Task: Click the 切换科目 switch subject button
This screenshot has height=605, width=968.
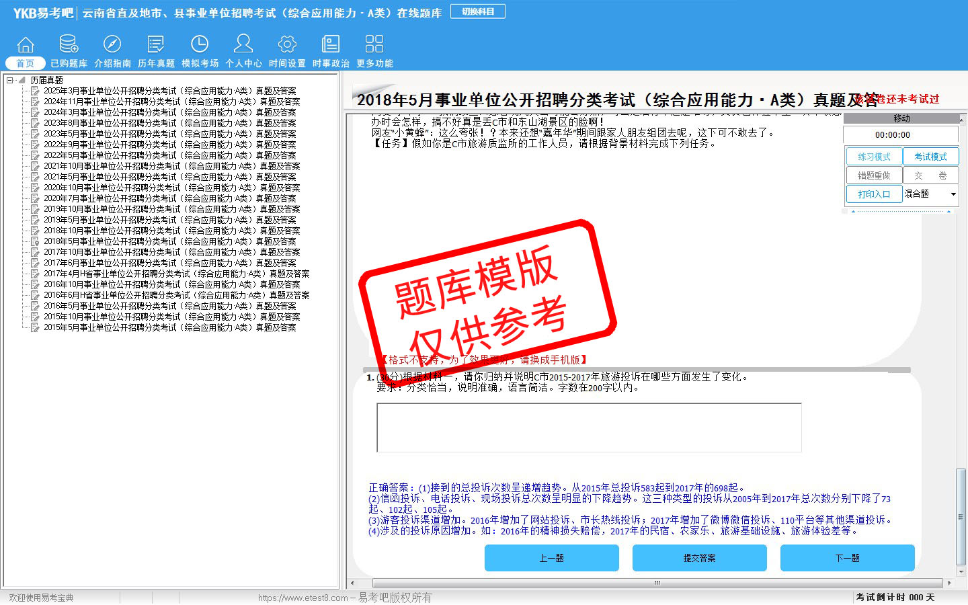Action: [x=478, y=11]
